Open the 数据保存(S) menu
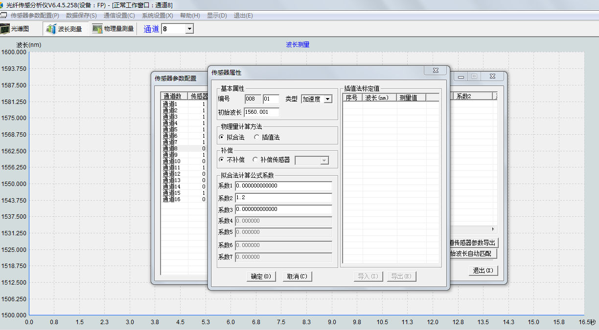The width and height of the screenshot is (599, 330). (81, 16)
